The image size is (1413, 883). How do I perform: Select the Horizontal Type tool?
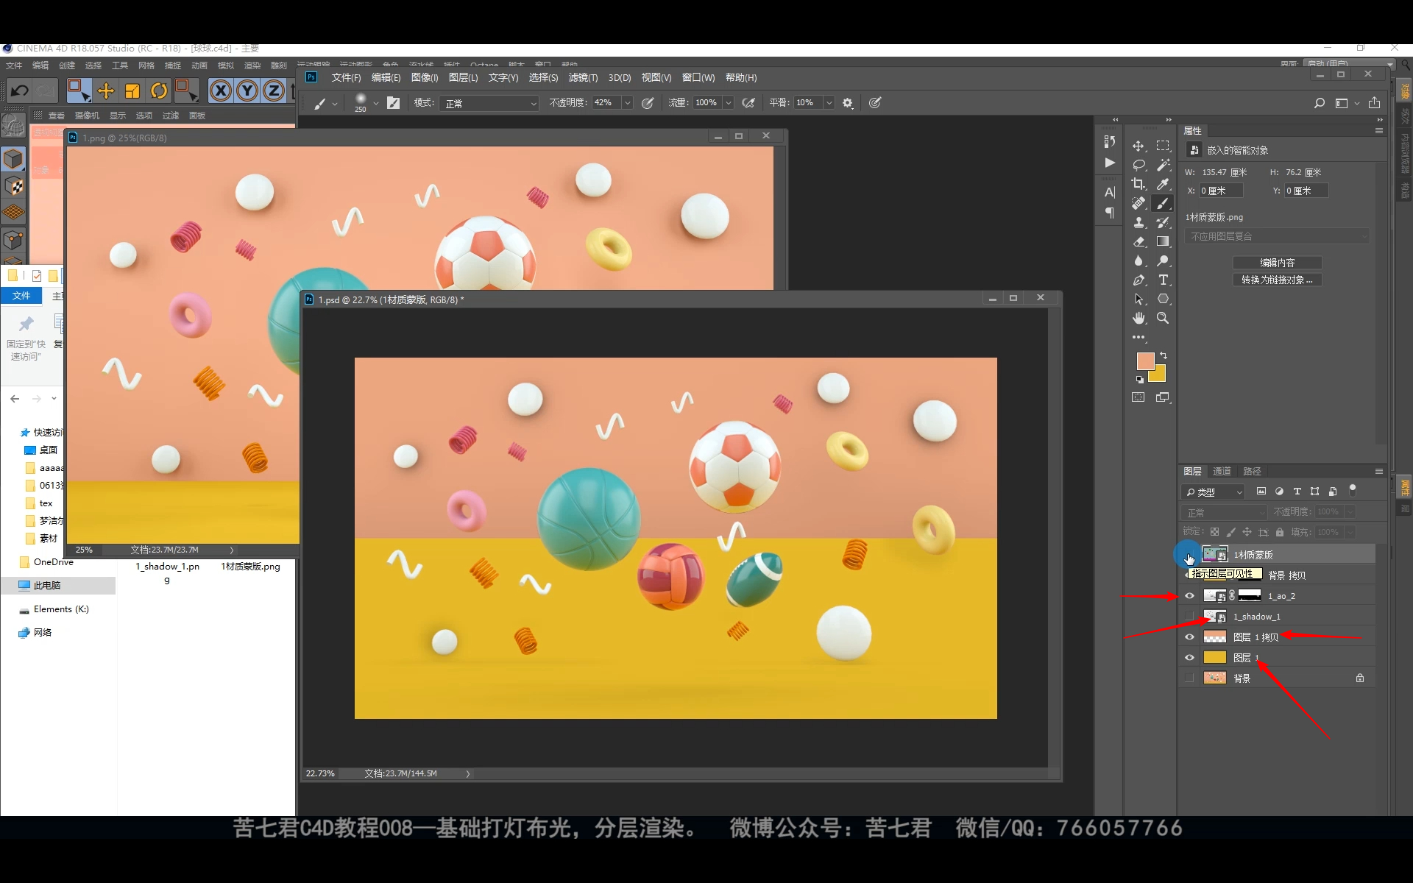tap(1163, 280)
